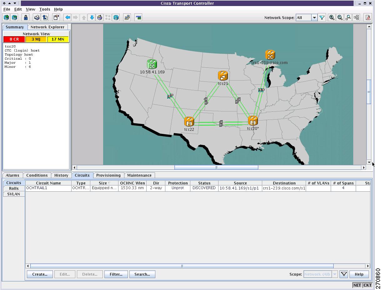Click the Search... button
This screenshot has height=290, width=382.
tap(142, 274)
